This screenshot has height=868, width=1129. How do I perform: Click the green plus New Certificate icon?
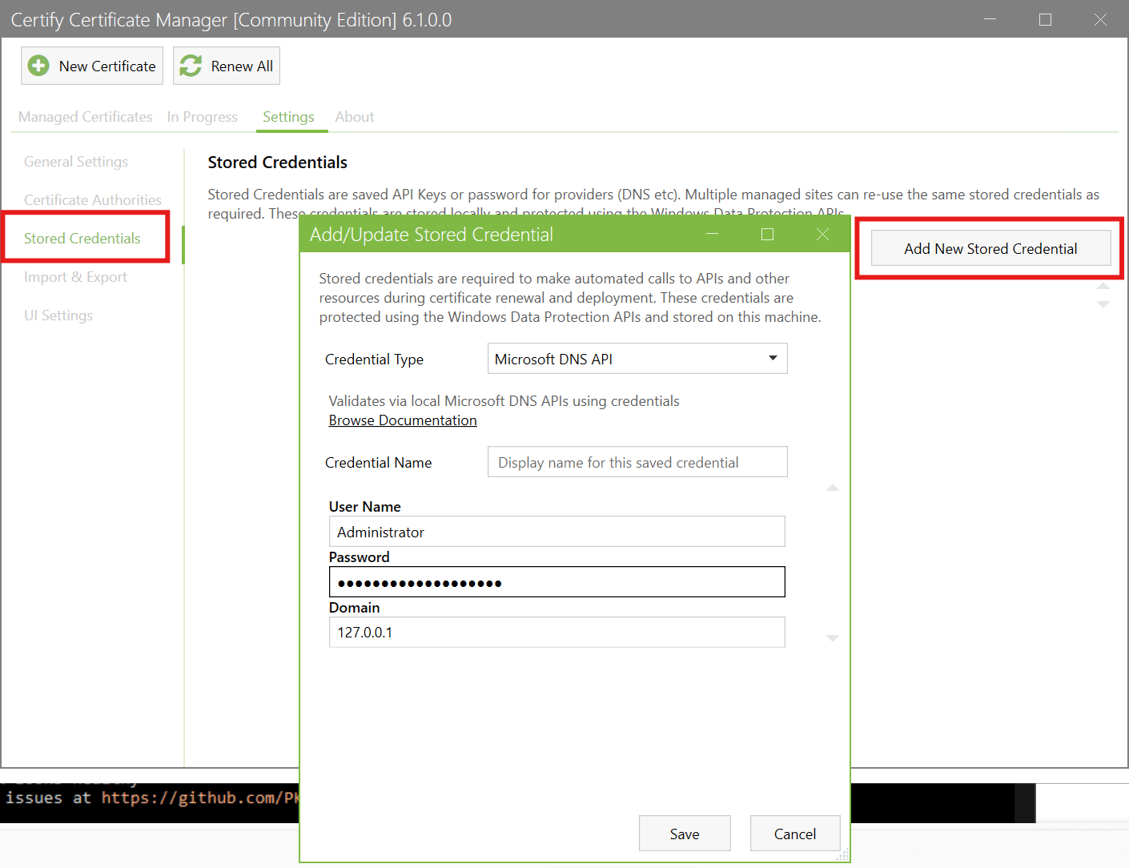(x=38, y=66)
